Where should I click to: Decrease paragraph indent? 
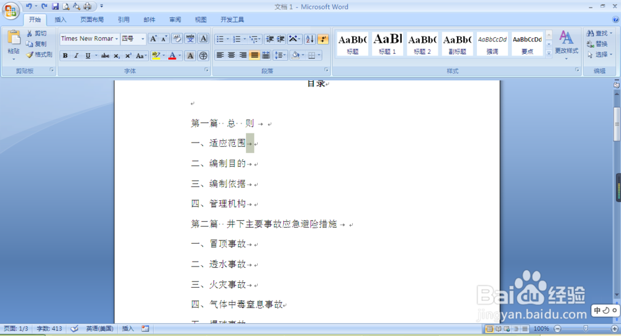pyautogui.click(x=270, y=38)
